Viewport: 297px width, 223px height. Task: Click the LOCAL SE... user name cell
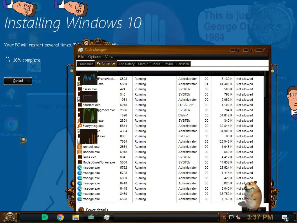(187, 105)
